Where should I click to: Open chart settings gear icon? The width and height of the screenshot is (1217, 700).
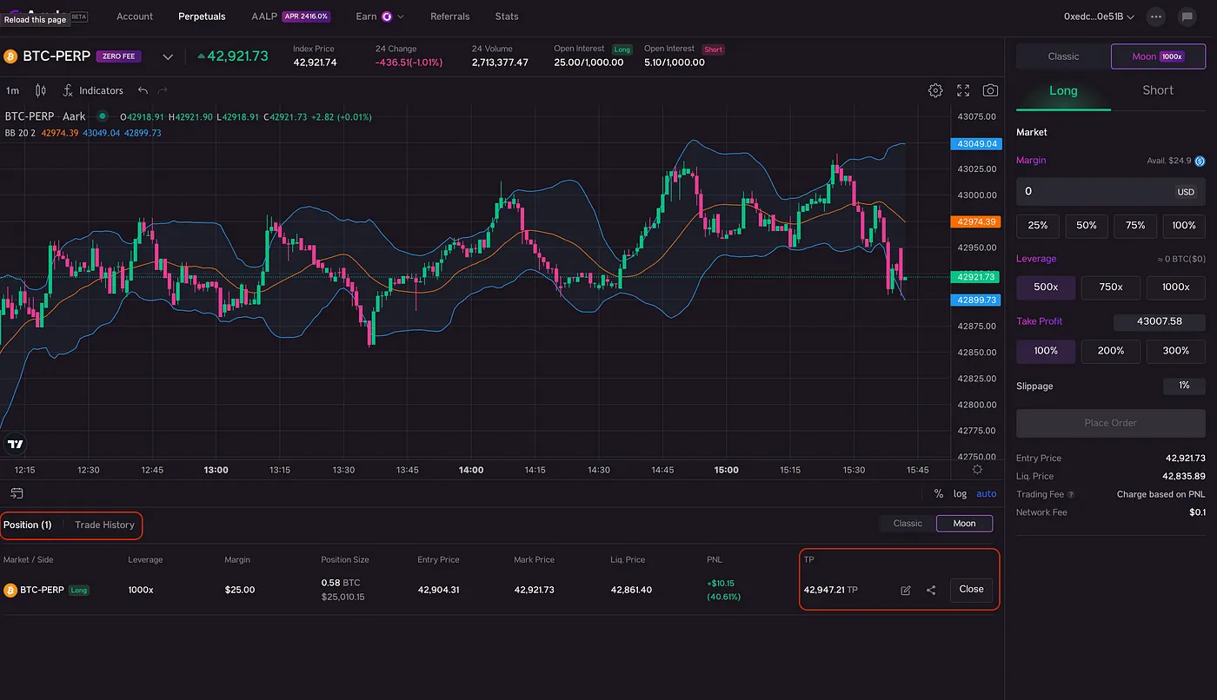pos(935,90)
